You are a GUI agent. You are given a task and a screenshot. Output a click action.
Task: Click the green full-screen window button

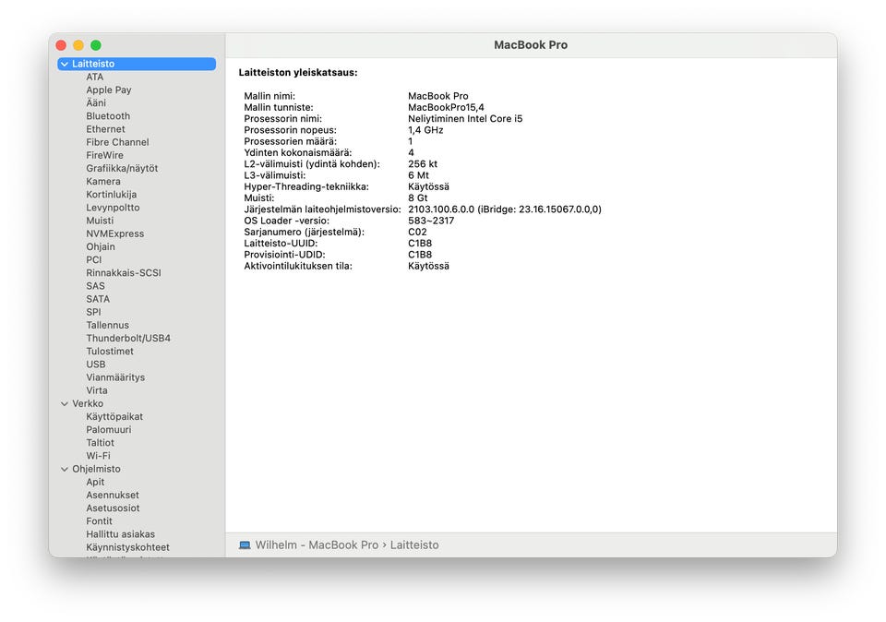pos(96,45)
